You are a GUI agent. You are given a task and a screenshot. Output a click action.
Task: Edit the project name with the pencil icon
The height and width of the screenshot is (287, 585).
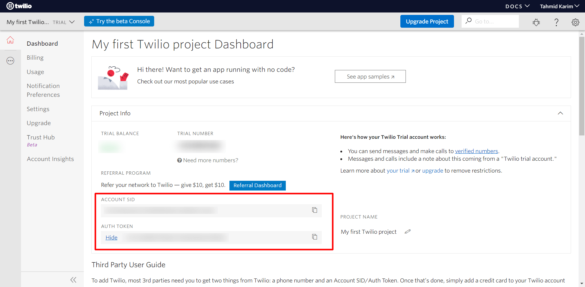tap(407, 232)
